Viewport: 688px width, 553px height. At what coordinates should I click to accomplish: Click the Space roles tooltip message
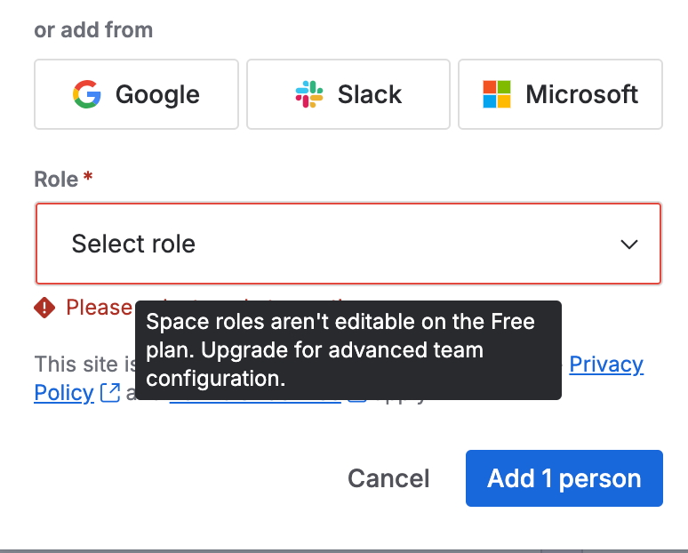tap(348, 349)
